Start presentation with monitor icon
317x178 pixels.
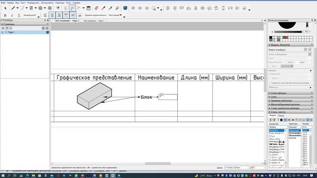[x=125, y=8]
